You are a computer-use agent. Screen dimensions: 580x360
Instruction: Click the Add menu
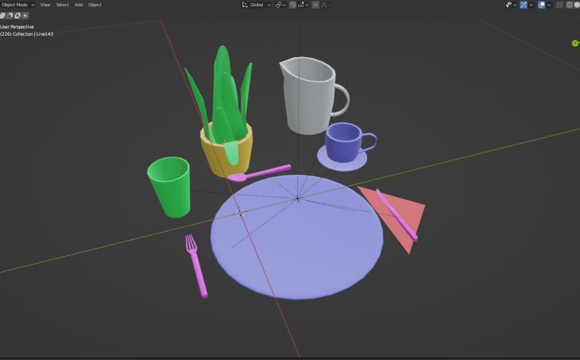pyautogui.click(x=79, y=5)
